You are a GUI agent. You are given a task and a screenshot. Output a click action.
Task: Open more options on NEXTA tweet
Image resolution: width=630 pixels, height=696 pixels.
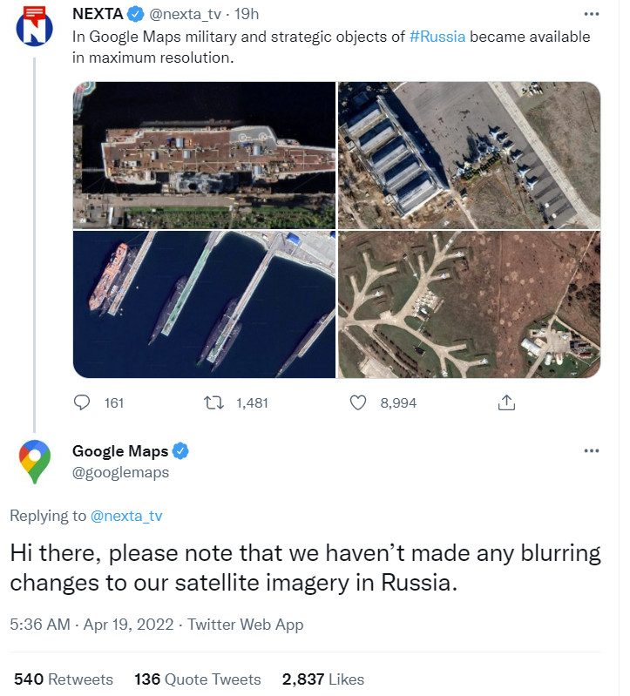tap(592, 15)
